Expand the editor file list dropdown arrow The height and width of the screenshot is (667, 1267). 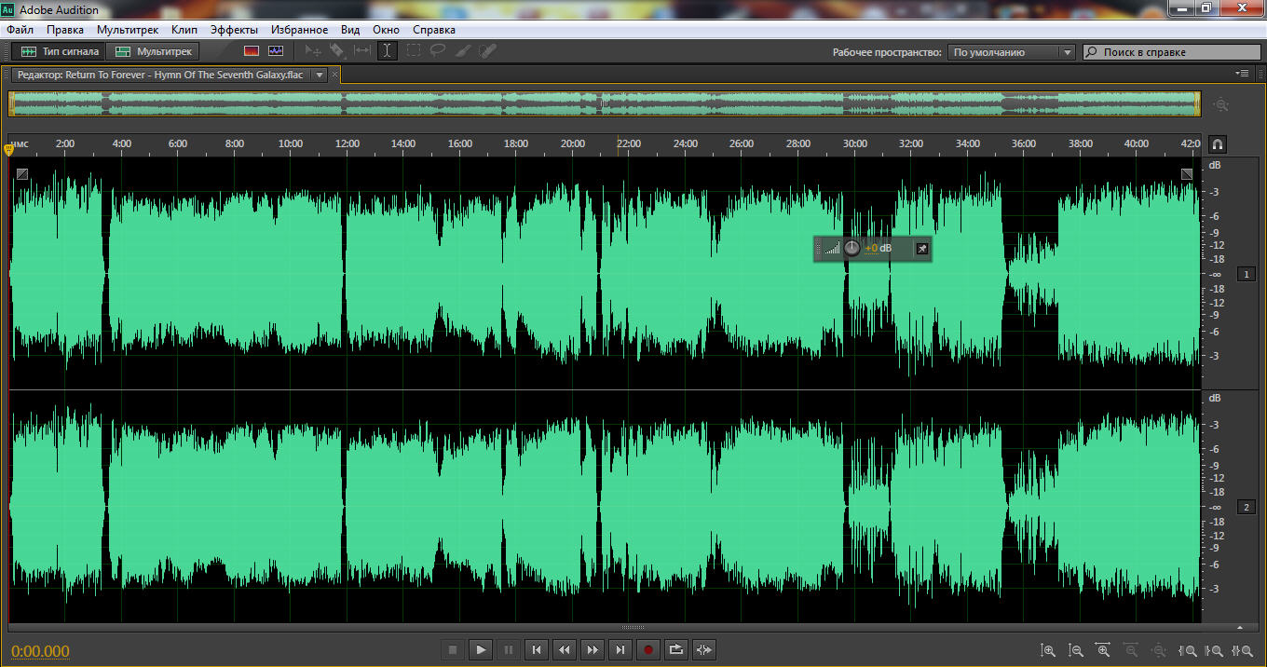(x=320, y=75)
